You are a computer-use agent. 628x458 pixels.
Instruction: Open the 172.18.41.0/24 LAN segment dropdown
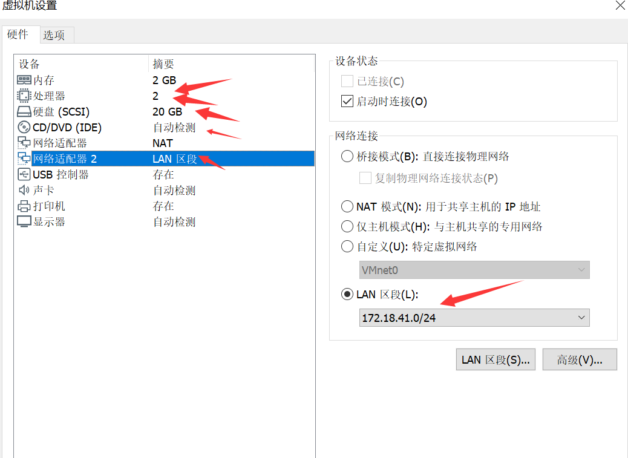pyautogui.click(x=474, y=318)
